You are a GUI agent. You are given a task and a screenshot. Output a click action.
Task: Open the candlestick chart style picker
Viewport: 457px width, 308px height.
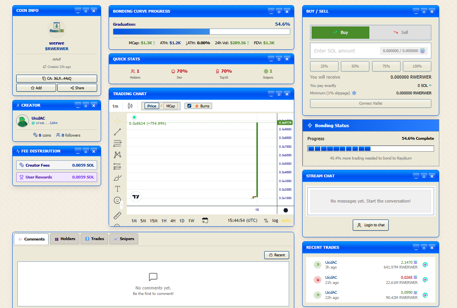[130, 106]
